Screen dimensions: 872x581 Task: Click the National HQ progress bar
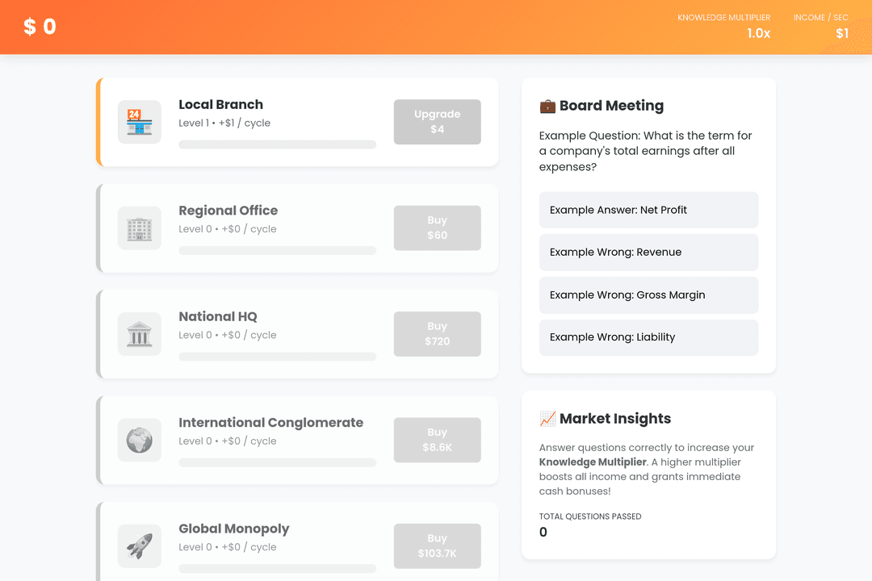(278, 357)
